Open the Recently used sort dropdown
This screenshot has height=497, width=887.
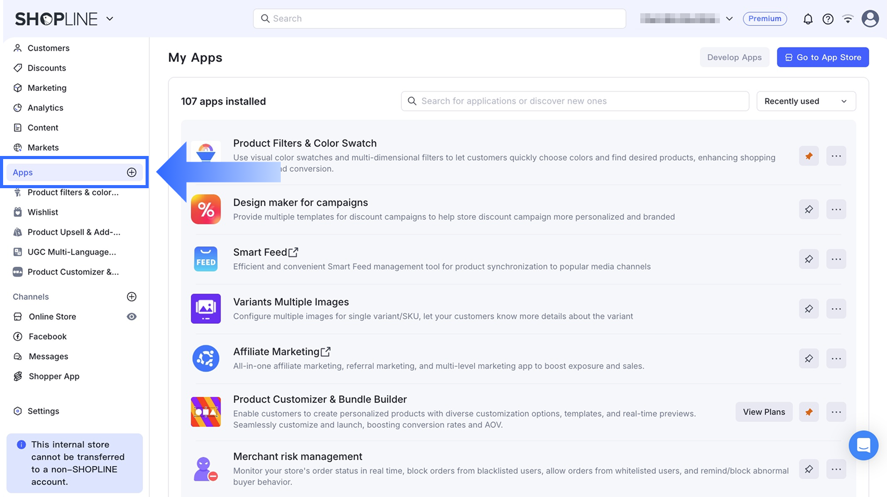click(806, 101)
